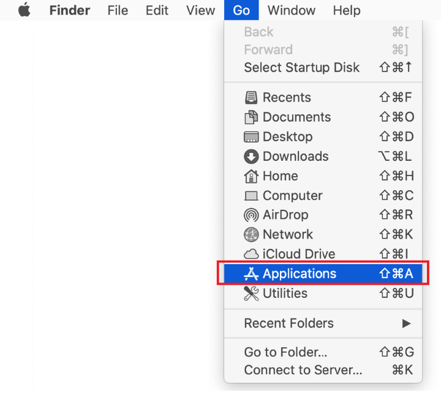Click the Documents folder icon
441x395 pixels.
click(251, 117)
